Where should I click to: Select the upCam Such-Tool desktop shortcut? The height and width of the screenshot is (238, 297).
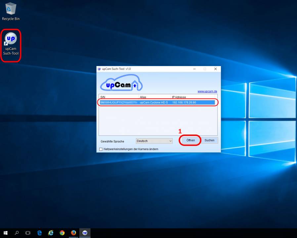click(11, 44)
